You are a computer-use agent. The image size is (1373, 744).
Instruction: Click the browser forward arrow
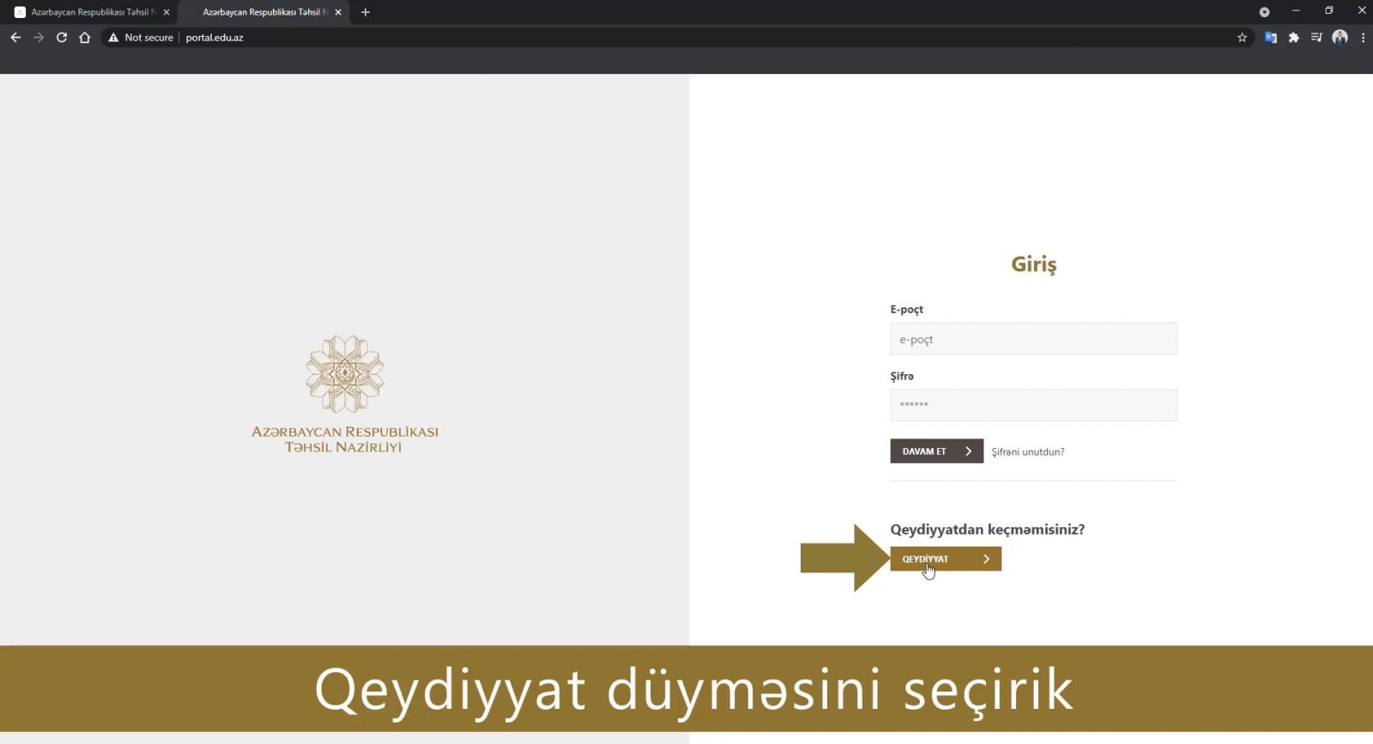tap(39, 38)
